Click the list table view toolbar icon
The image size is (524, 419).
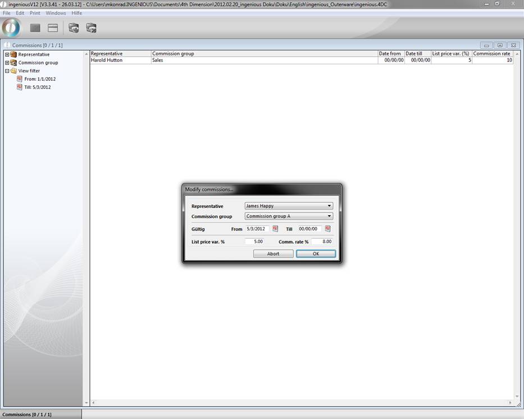click(53, 28)
